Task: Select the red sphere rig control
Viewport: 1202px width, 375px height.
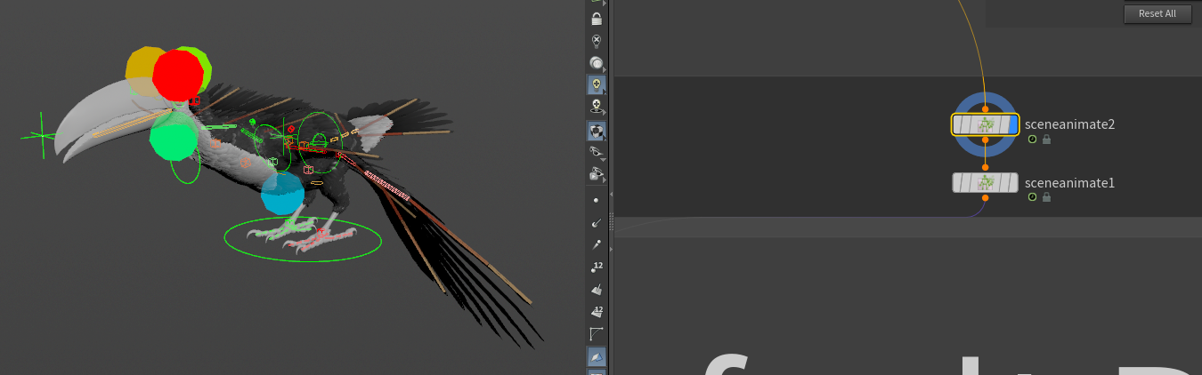Action: point(178,76)
